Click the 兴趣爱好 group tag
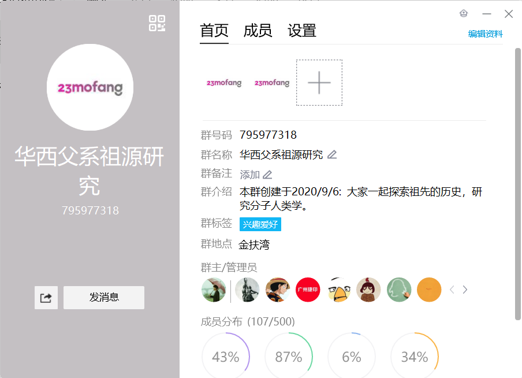 tap(260, 224)
